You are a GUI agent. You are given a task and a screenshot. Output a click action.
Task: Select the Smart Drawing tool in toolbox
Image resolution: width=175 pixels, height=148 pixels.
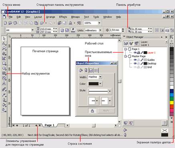[4, 58]
